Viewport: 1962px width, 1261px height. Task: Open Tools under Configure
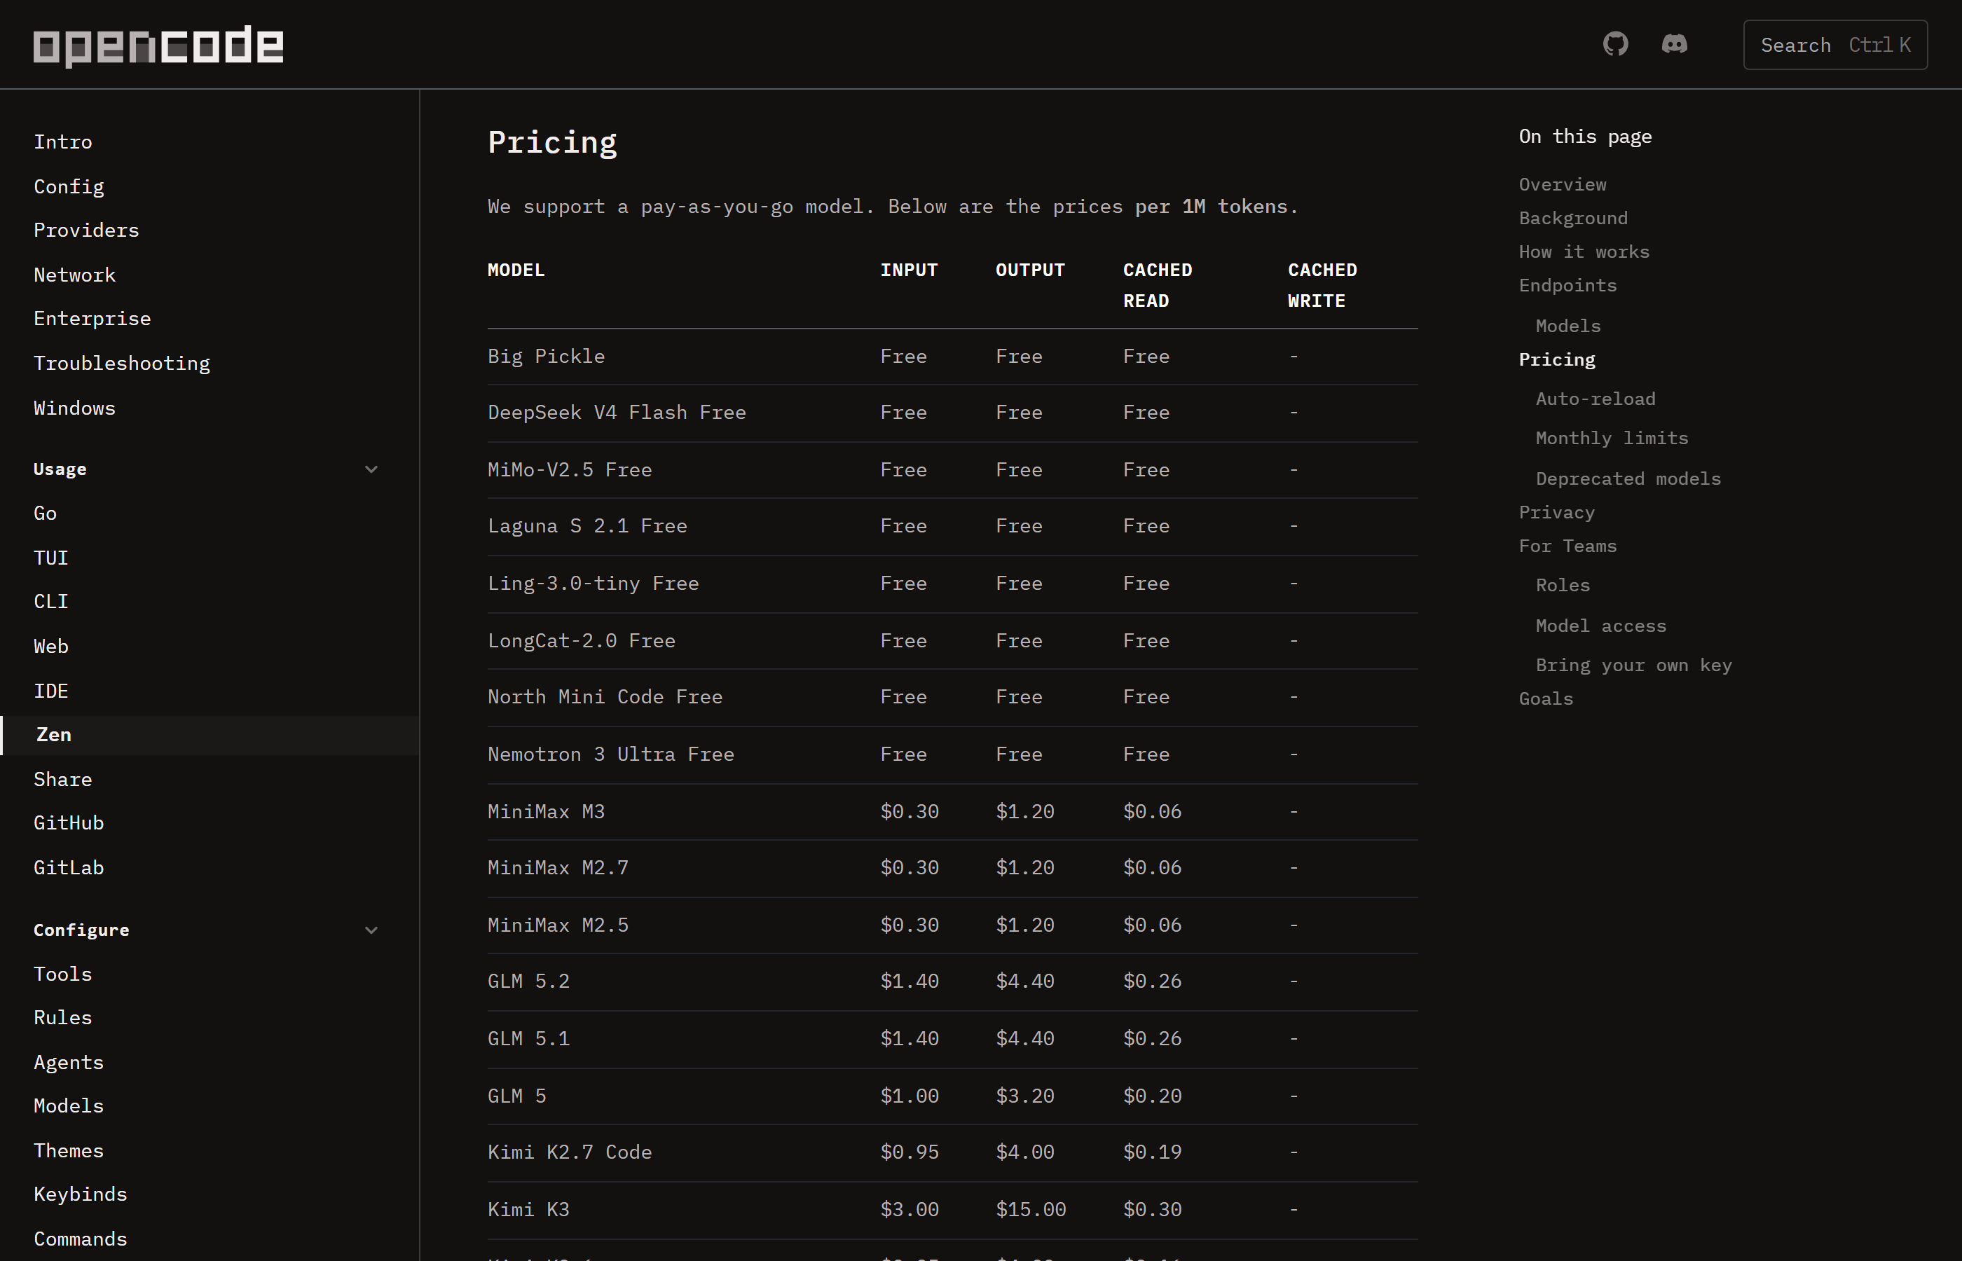coord(63,974)
